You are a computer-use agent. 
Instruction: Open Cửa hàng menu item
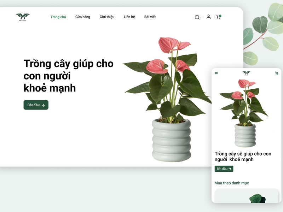[x=83, y=17]
